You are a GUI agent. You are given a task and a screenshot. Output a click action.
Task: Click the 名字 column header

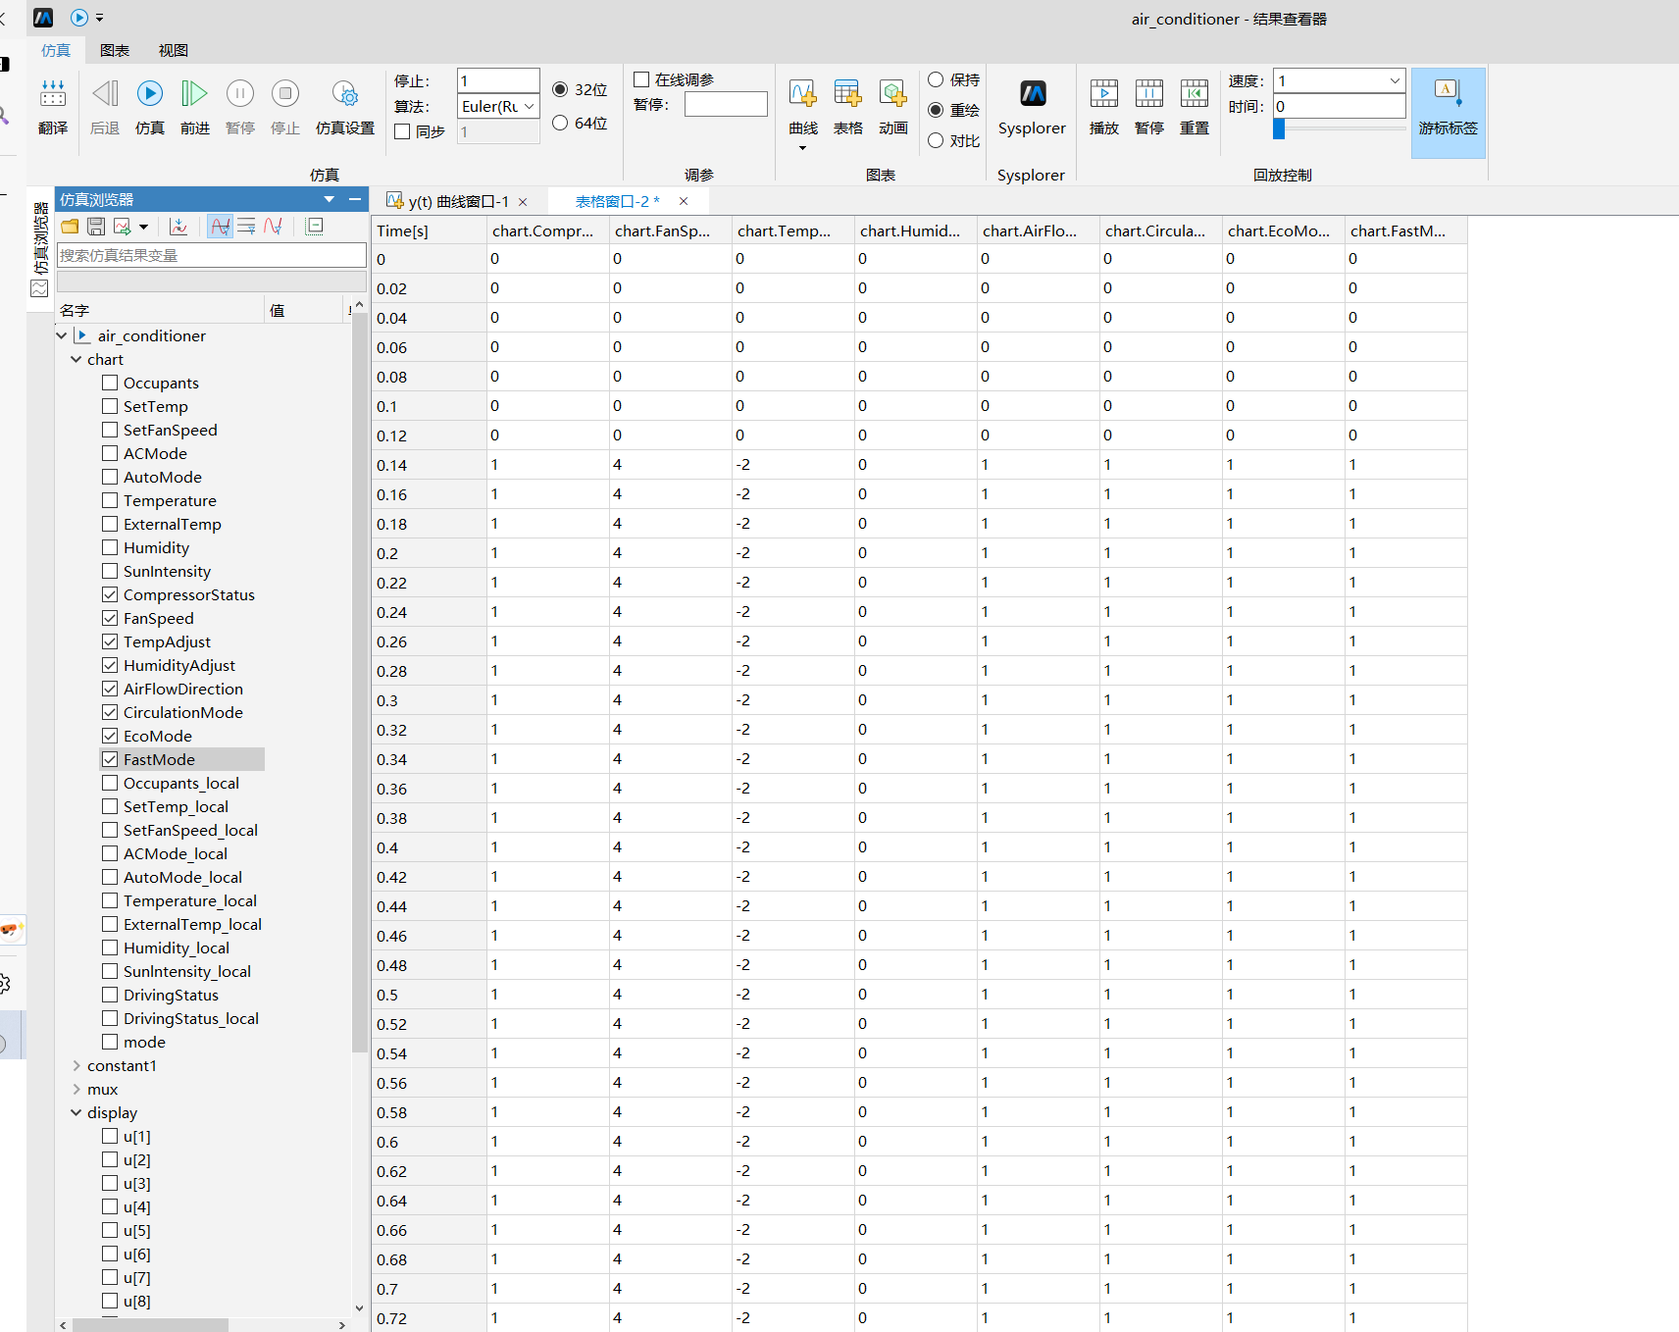pos(160,310)
